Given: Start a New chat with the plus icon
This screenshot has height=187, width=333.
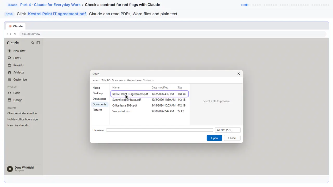Looking at the screenshot, I should tap(10, 51).
